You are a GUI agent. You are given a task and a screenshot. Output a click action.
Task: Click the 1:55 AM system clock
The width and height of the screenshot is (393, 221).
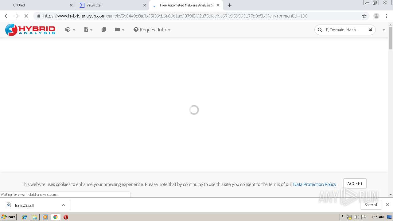(377, 217)
